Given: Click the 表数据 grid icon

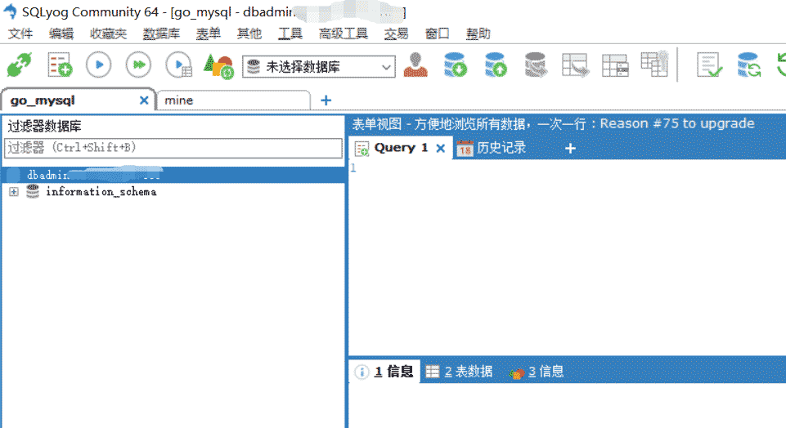Looking at the screenshot, I should [x=432, y=372].
